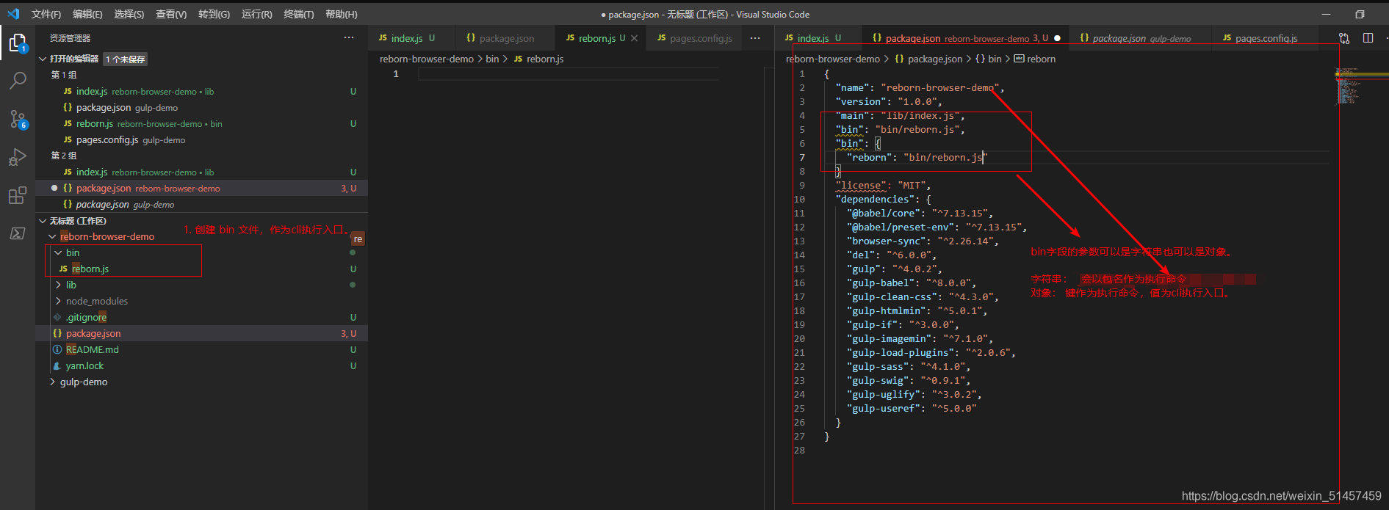1389x510 pixels.
Task: Collapse the 无标题 (工作区) section
Action: coord(43,220)
